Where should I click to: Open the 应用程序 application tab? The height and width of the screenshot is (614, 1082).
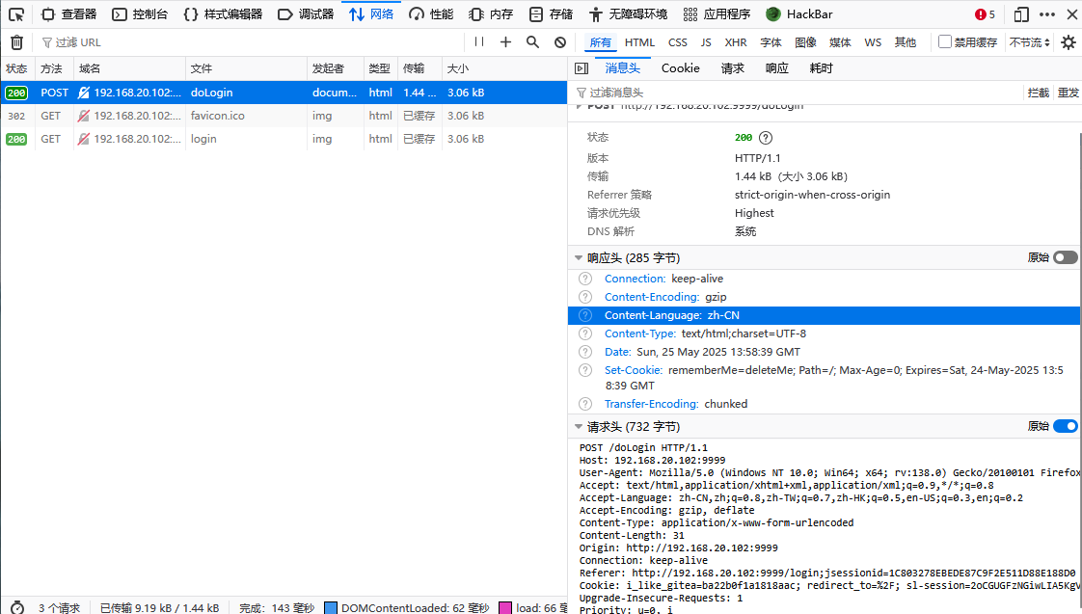717,14
